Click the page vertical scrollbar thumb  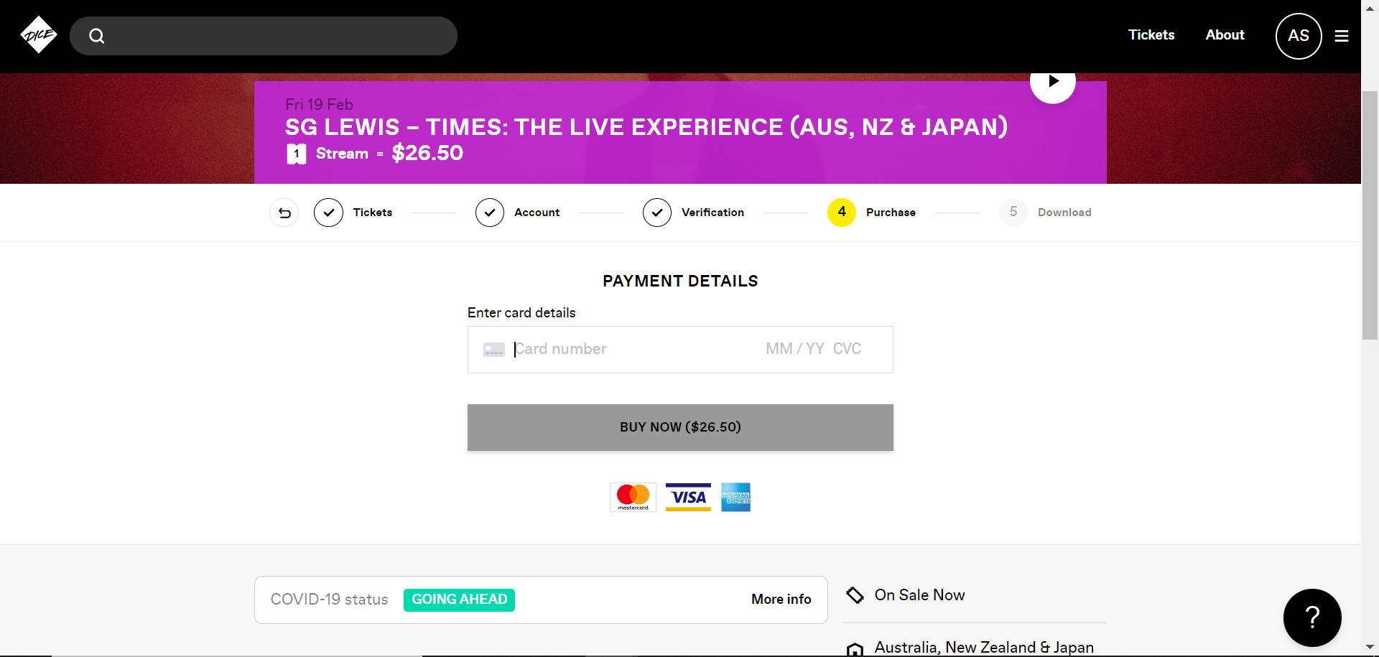[x=1370, y=215]
